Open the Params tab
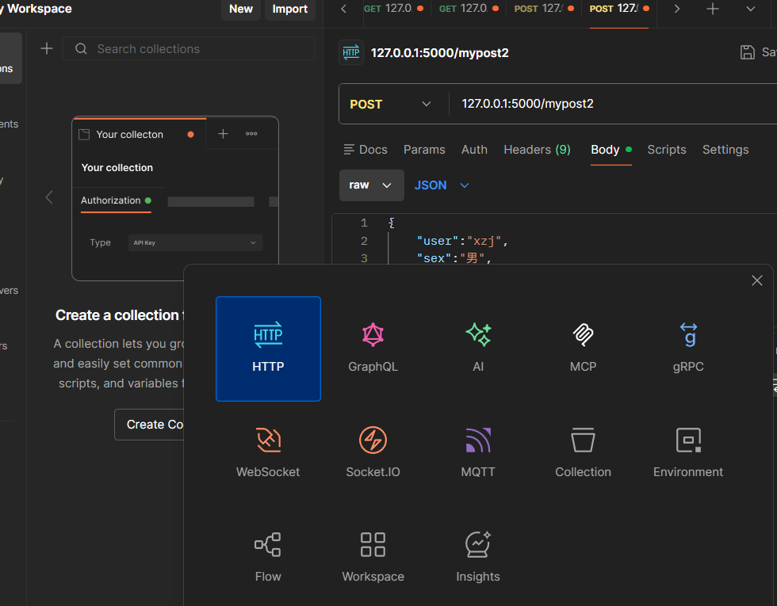 (x=424, y=150)
